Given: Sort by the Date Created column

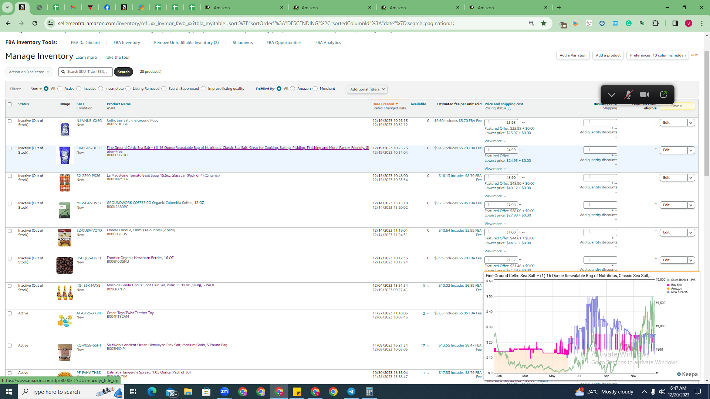Looking at the screenshot, I should coord(385,104).
